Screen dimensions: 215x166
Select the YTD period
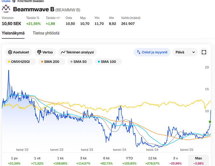[129, 161]
